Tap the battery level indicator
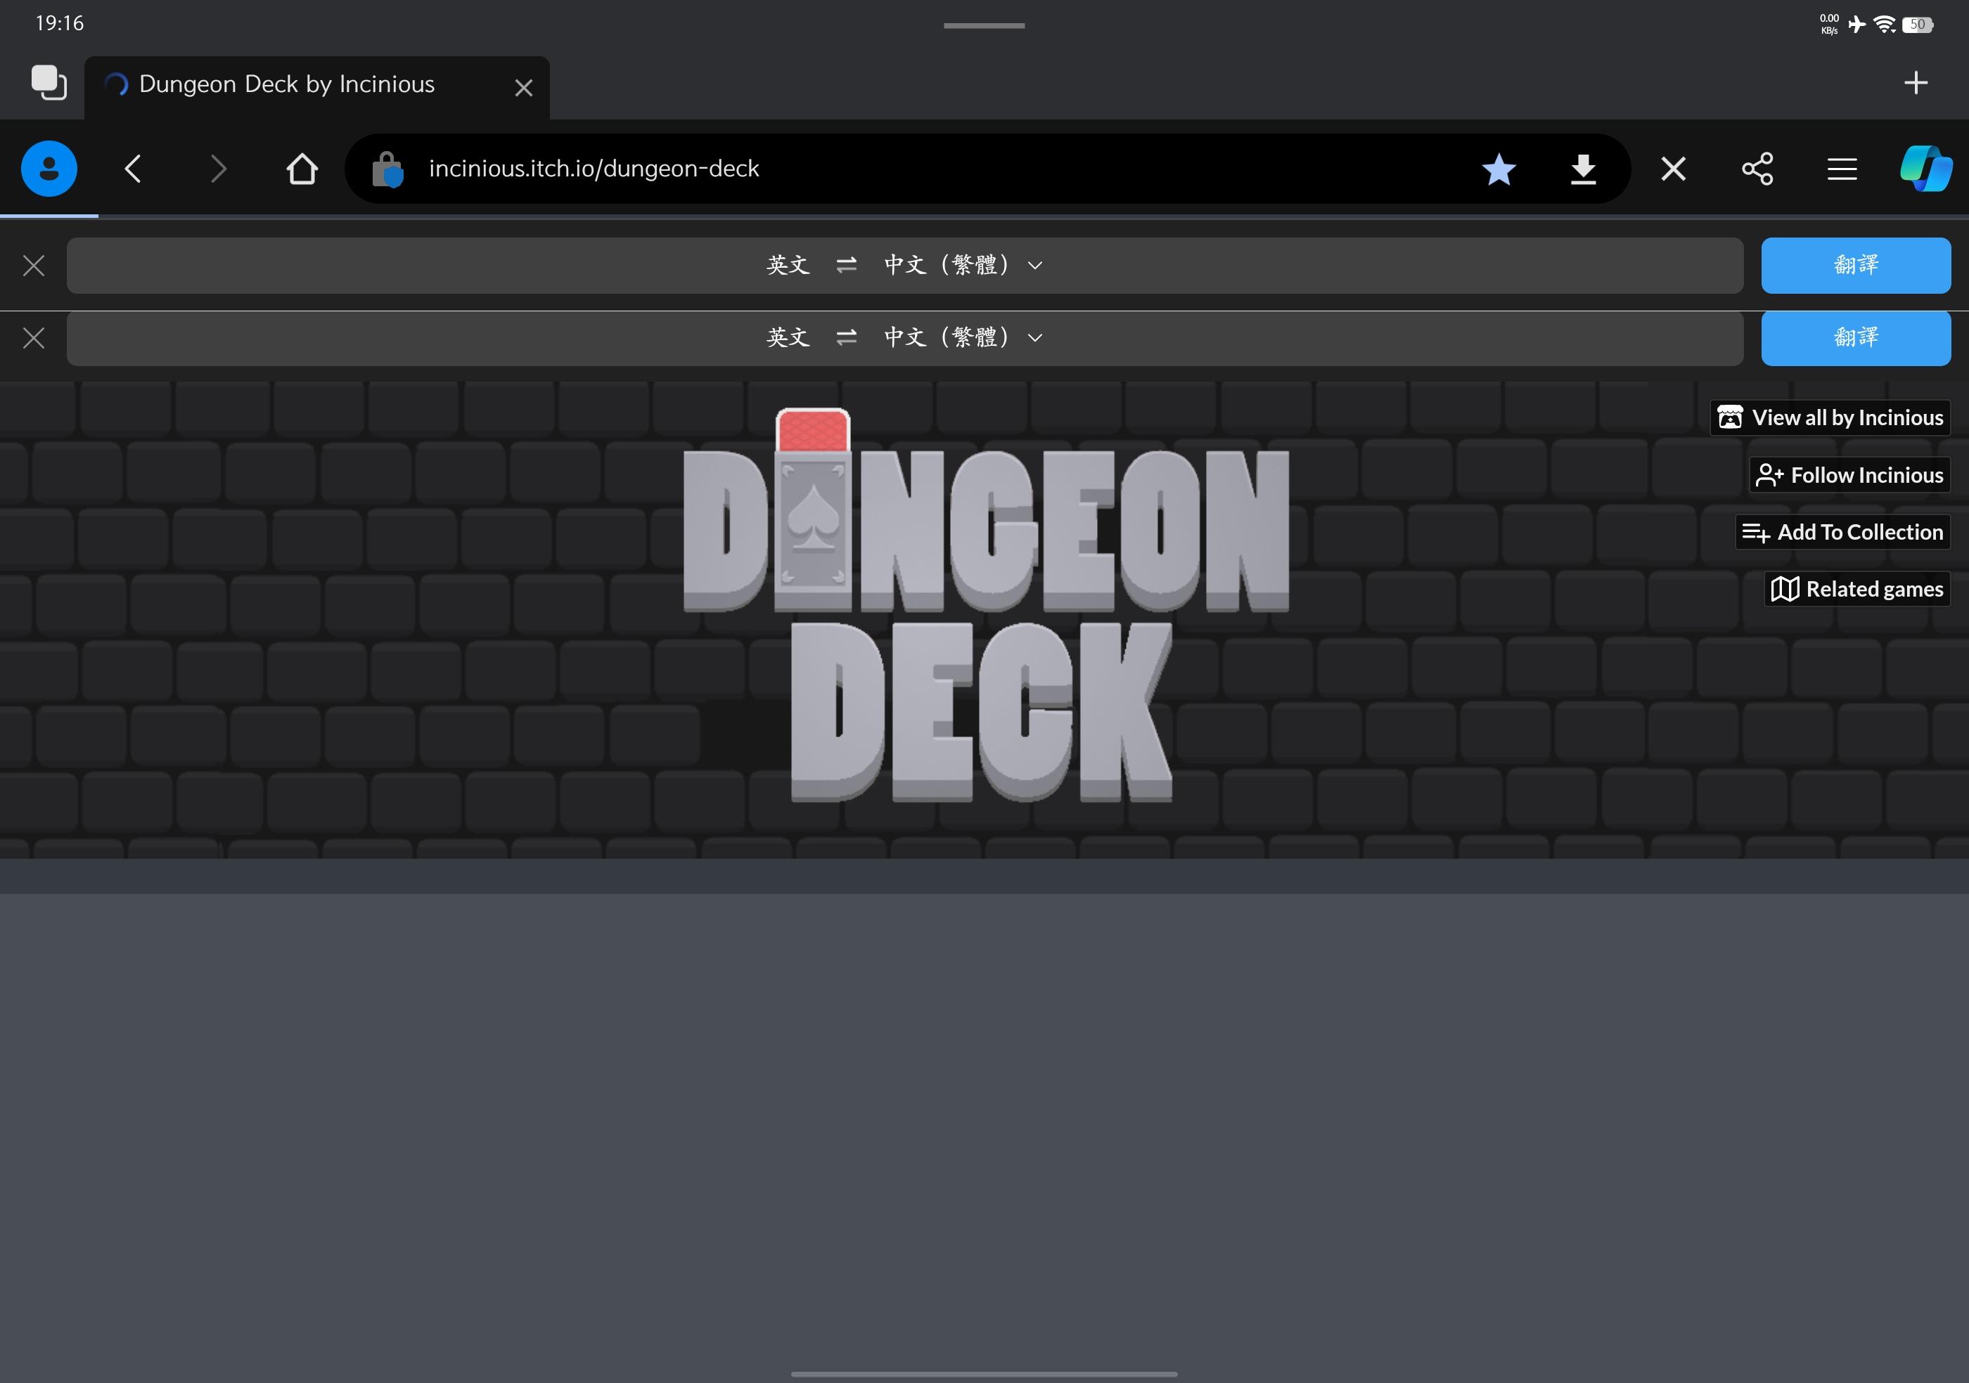 tap(1918, 24)
